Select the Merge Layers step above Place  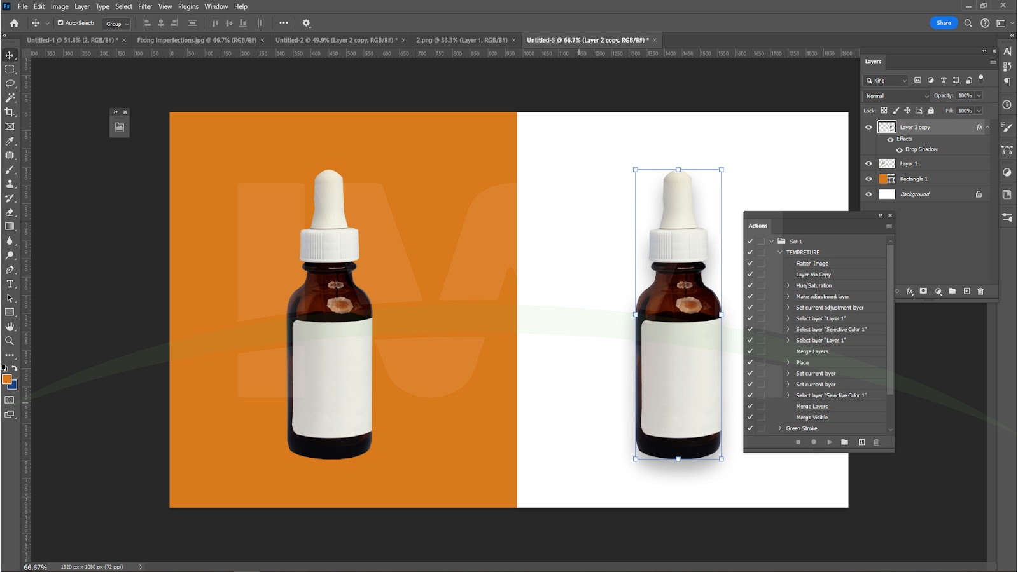click(812, 351)
